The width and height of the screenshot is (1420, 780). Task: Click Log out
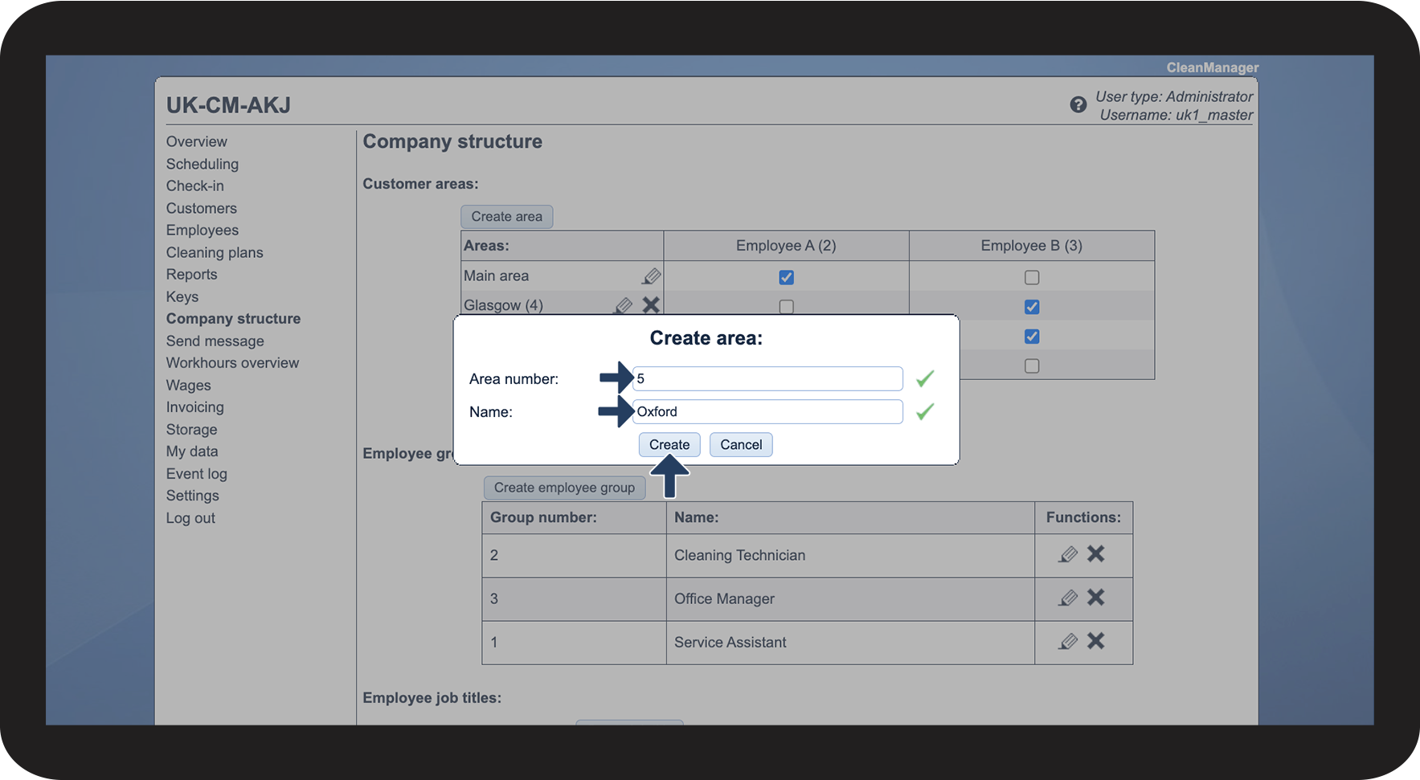[190, 518]
